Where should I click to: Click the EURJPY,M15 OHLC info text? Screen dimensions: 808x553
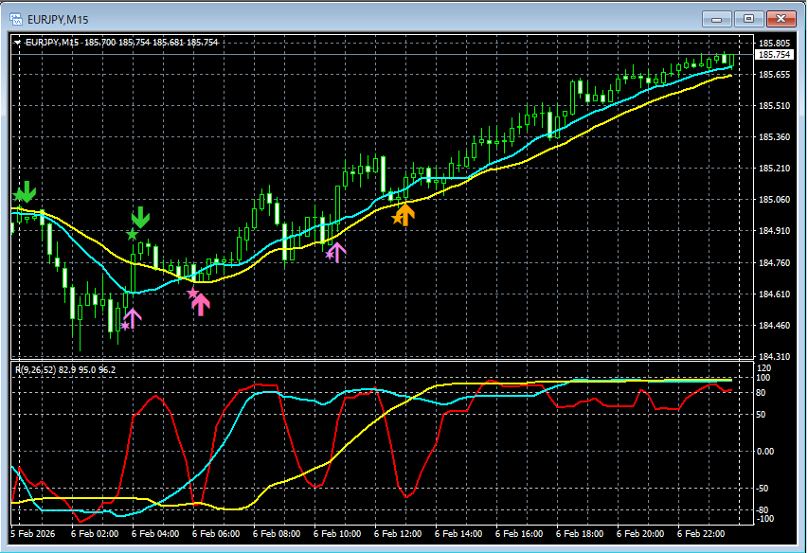(x=122, y=43)
